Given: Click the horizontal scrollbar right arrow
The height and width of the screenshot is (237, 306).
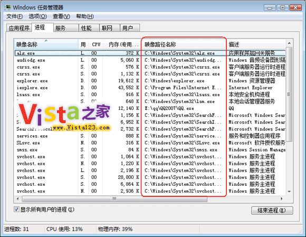Looking at the screenshot, I should click(x=282, y=199).
